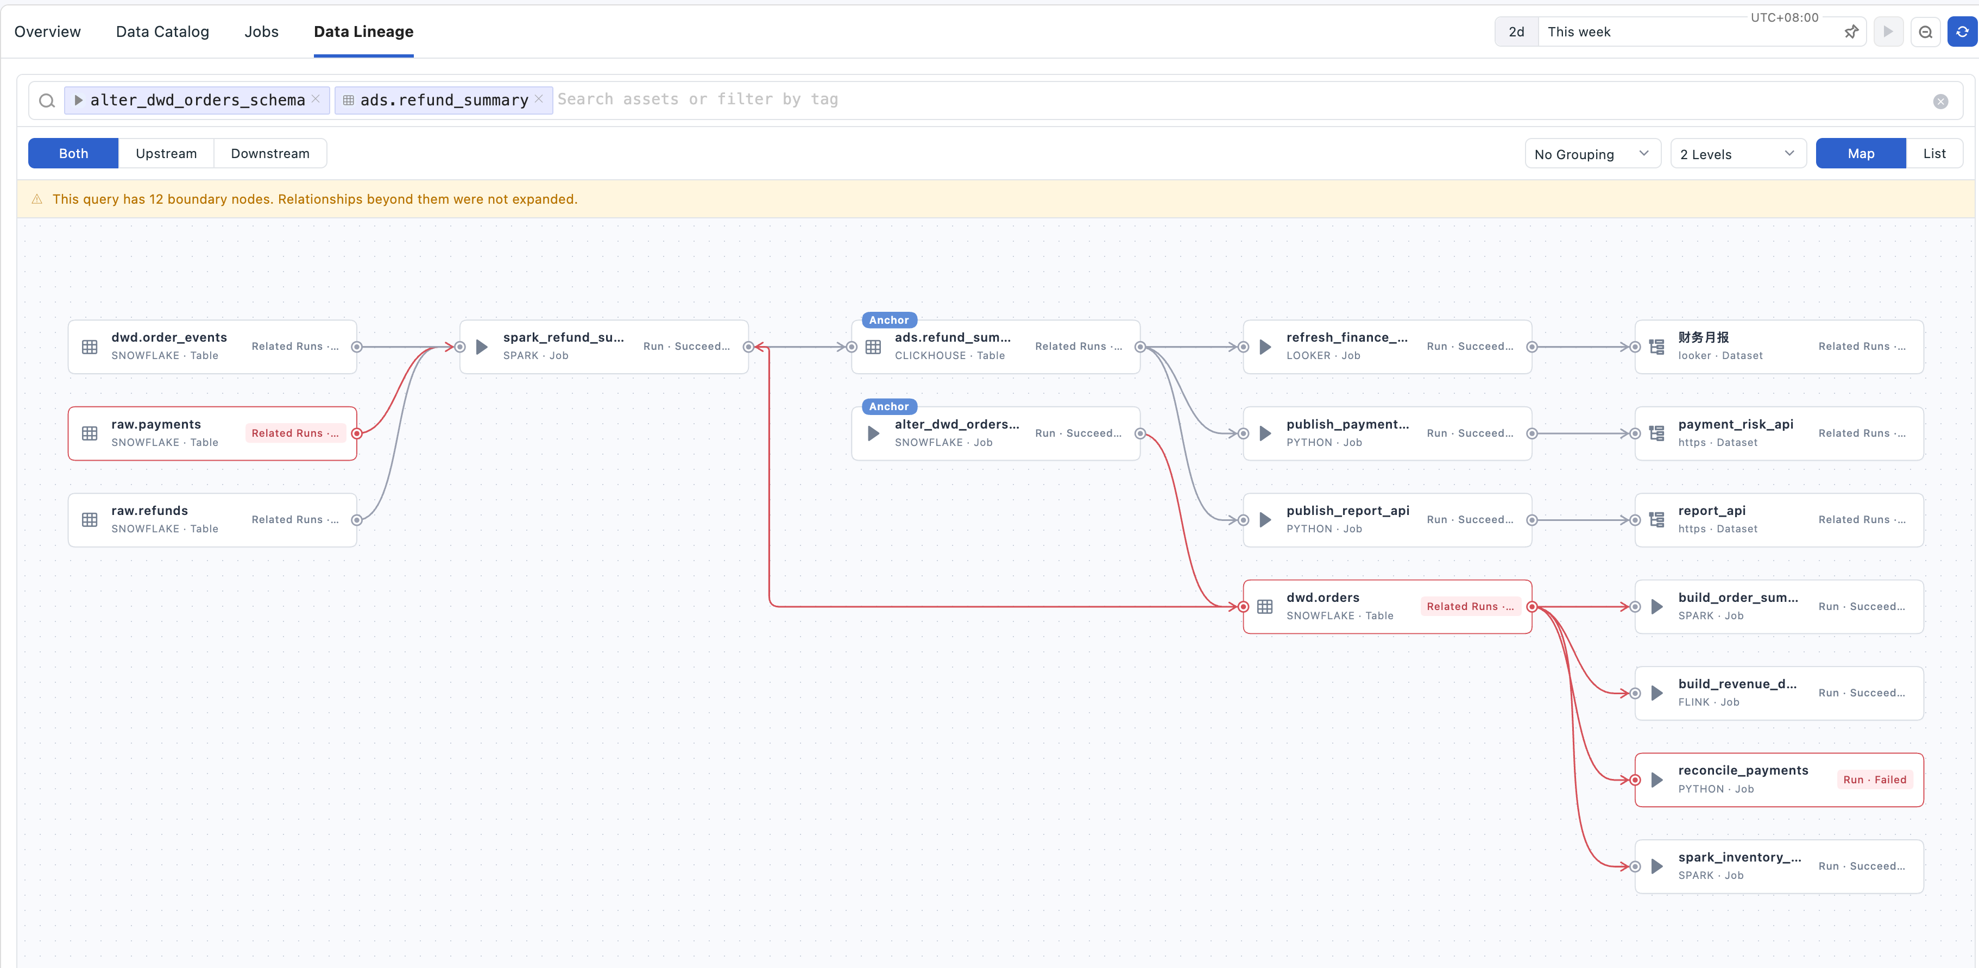Click the dataset icon of 财务月报 node
Viewport: 1979px width, 968px height.
click(x=1657, y=347)
